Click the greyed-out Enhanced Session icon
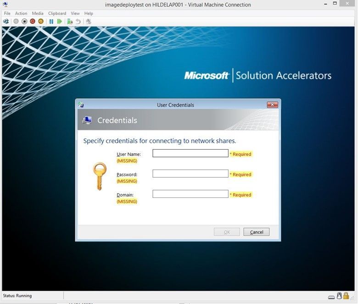Image resolution: width=358 pixels, height=304 pixels. [89, 22]
